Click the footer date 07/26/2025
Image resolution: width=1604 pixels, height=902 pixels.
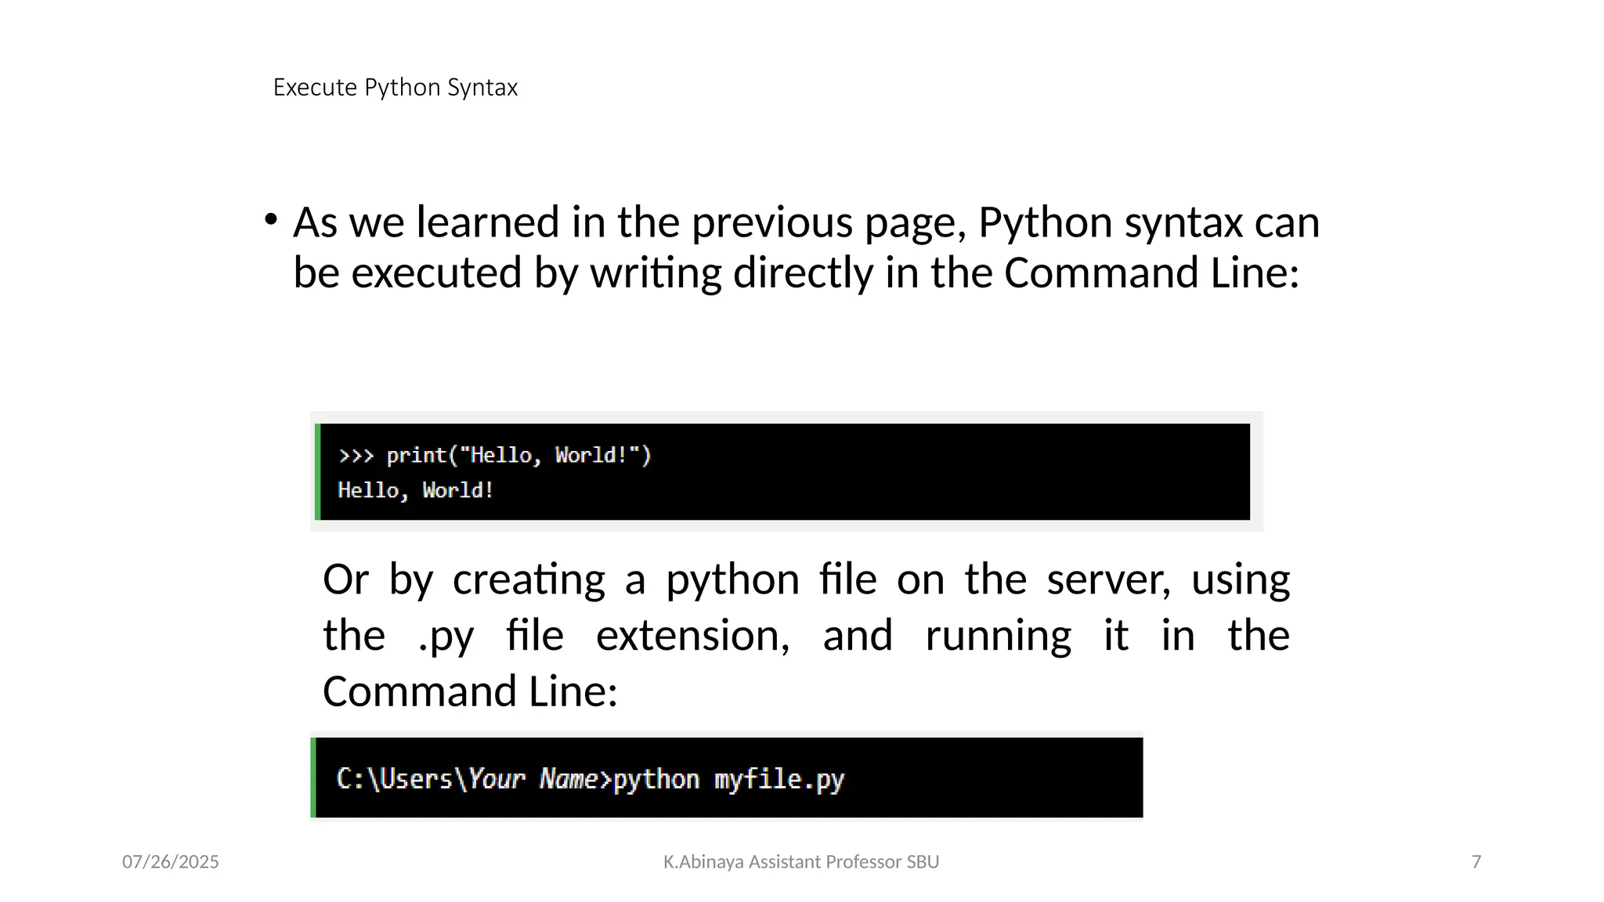pos(170,862)
